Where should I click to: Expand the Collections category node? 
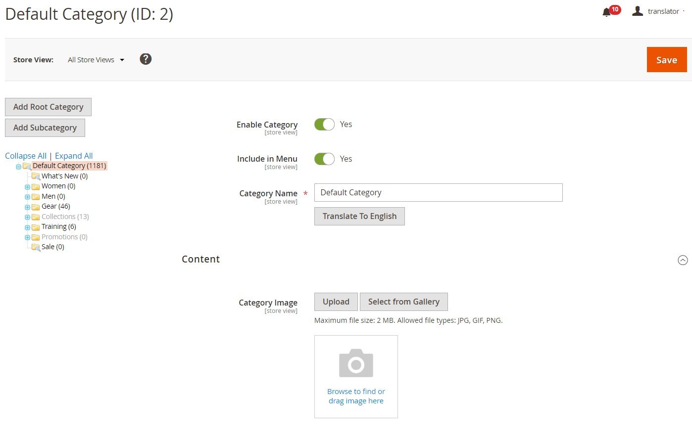(28, 217)
